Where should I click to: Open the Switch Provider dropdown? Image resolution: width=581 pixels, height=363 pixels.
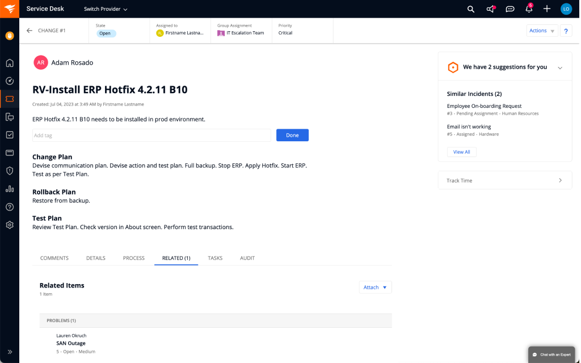tap(106, 9)
